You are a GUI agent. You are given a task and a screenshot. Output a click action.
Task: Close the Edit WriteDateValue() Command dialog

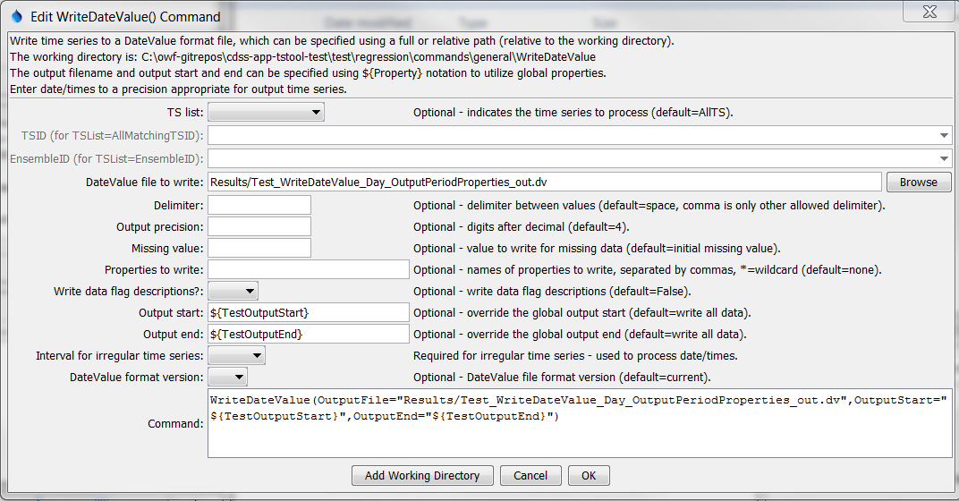[929, 12]
